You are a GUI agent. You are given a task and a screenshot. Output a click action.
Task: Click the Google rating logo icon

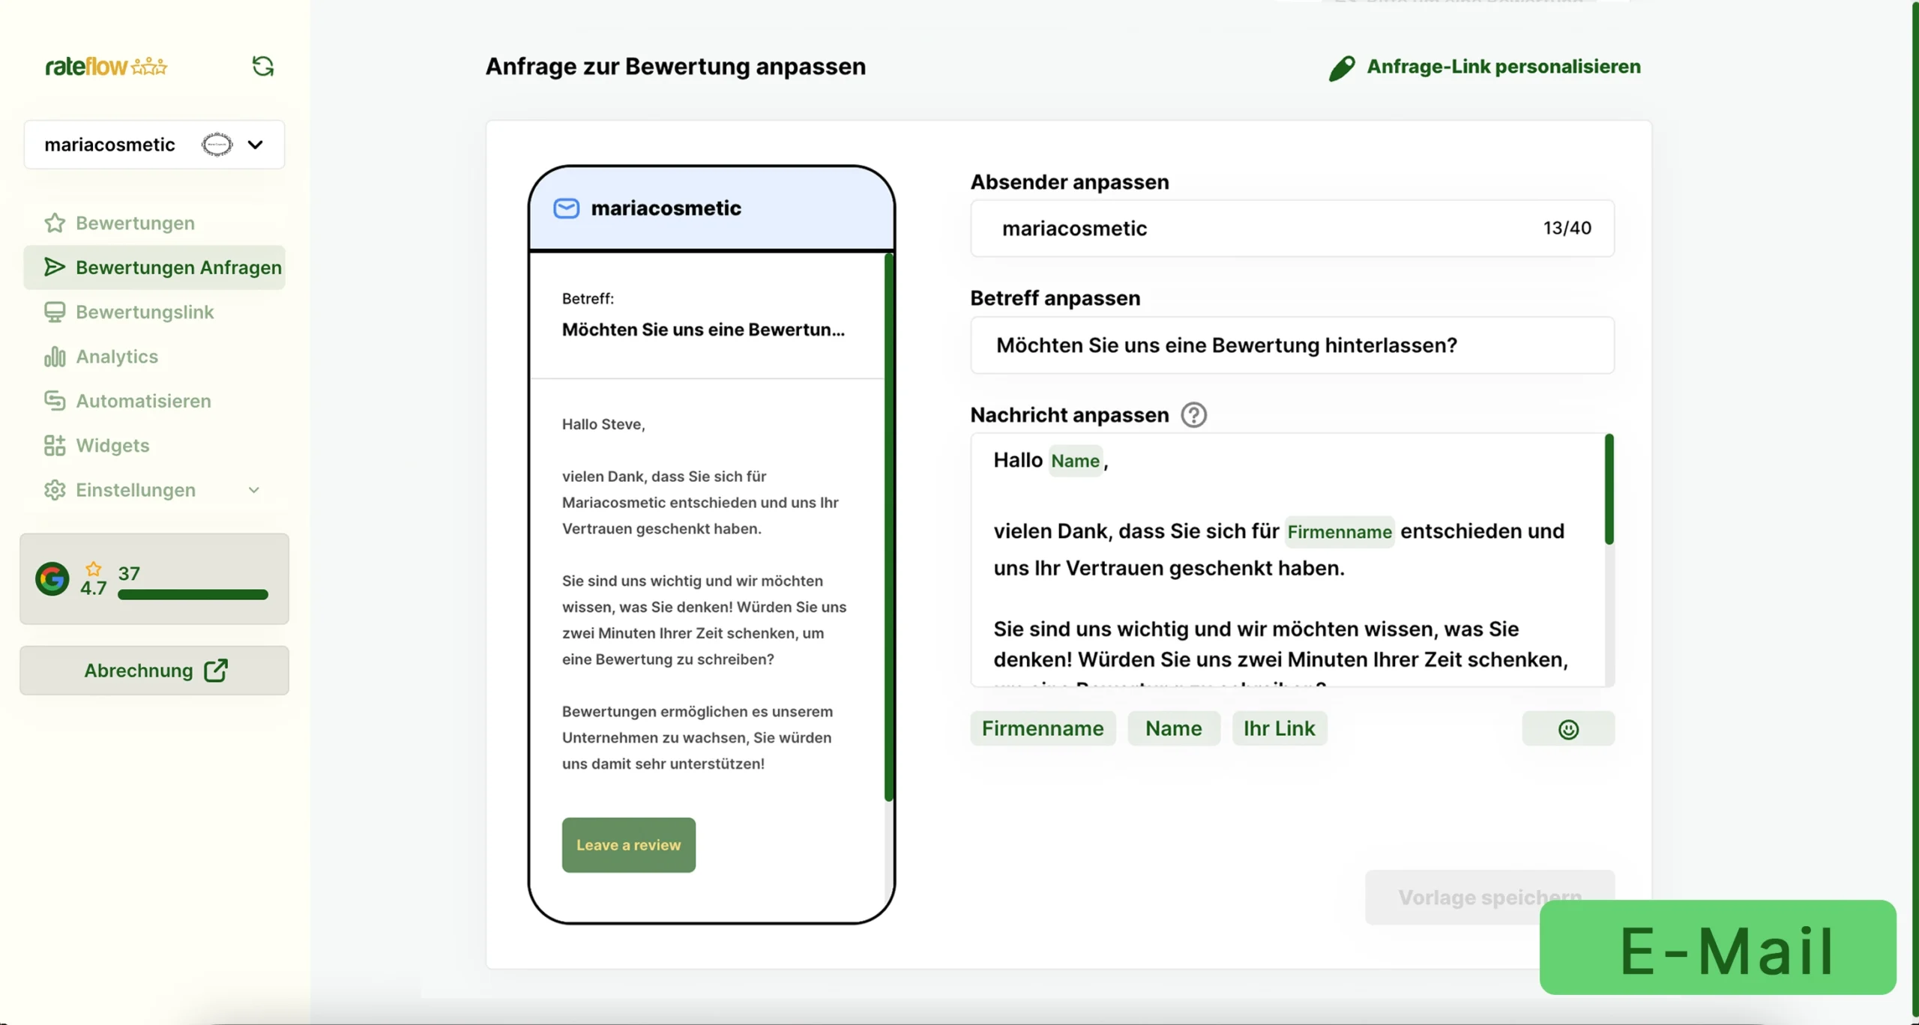52,578
